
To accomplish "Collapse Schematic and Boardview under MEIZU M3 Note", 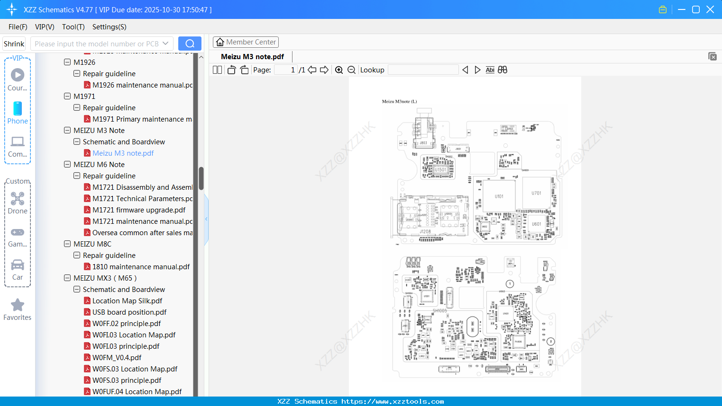I will pos(77,141).
